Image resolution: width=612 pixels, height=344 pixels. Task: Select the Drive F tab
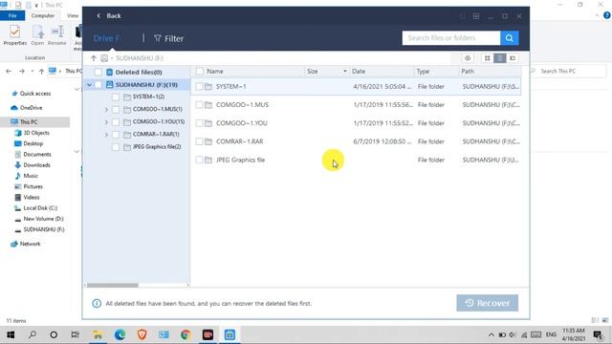pos(106,38)
